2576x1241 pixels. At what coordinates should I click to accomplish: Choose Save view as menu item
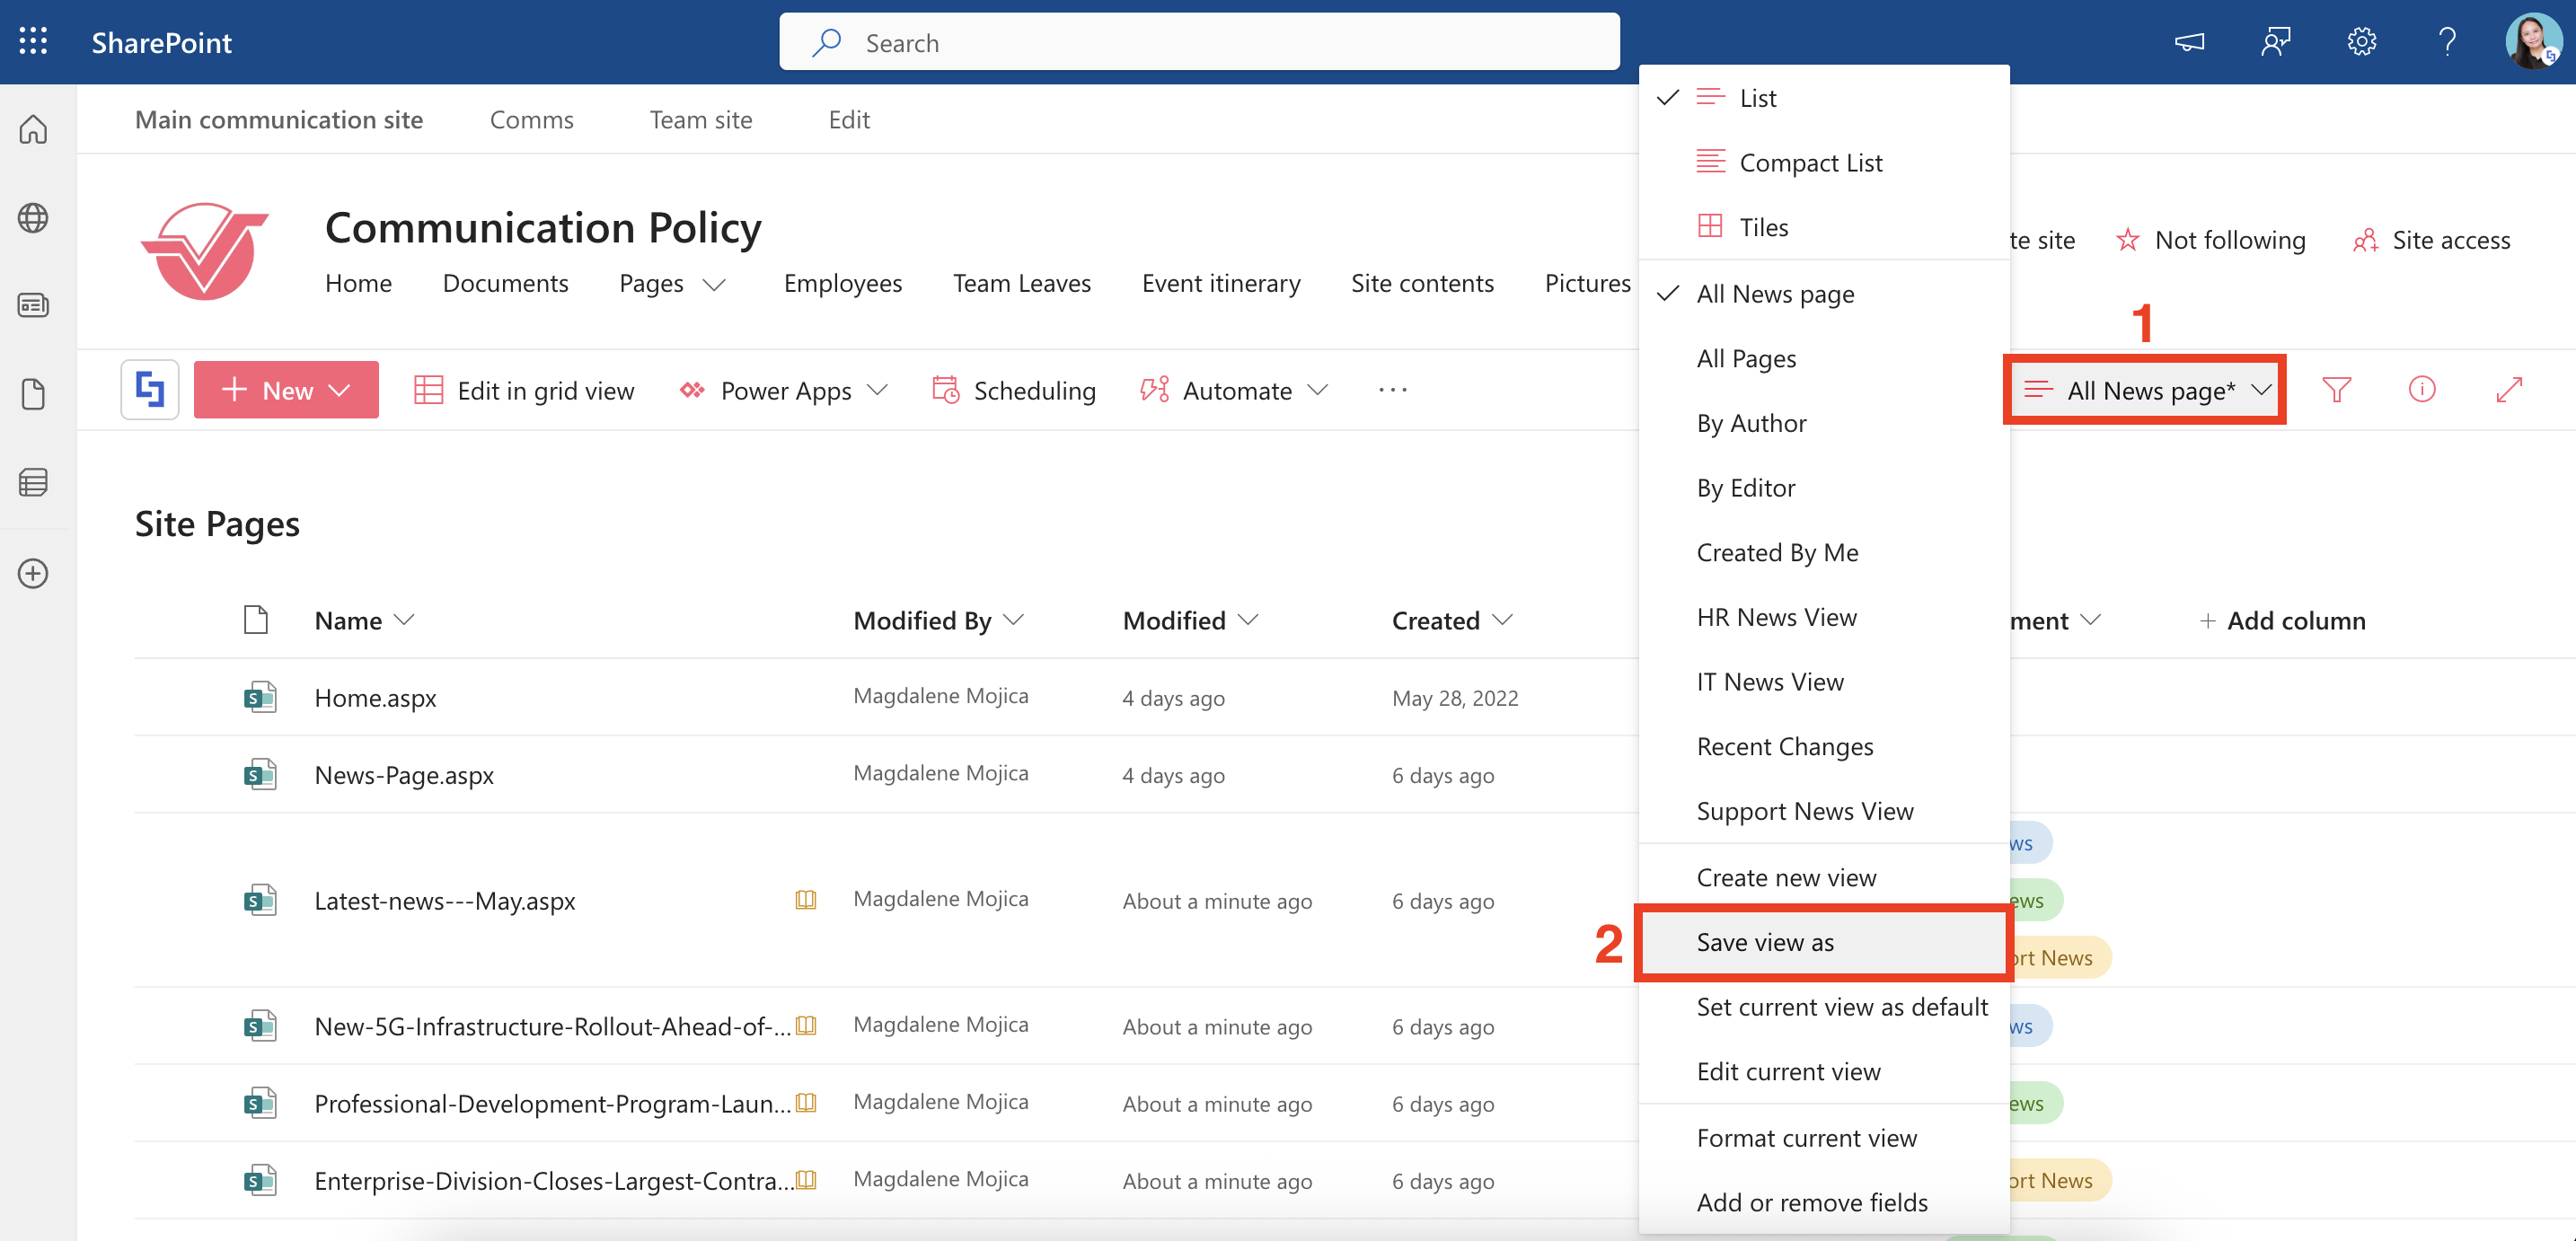[1765, 942]
